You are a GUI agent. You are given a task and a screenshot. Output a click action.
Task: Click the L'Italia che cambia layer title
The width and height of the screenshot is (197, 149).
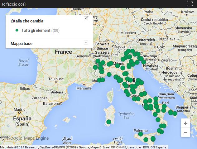click(27, 21)
